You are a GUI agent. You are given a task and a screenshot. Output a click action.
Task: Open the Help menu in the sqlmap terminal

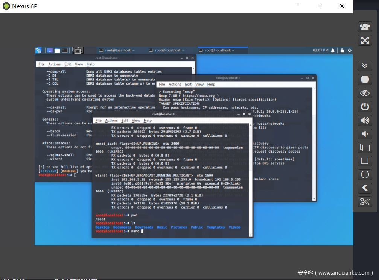tap(90, 64)
